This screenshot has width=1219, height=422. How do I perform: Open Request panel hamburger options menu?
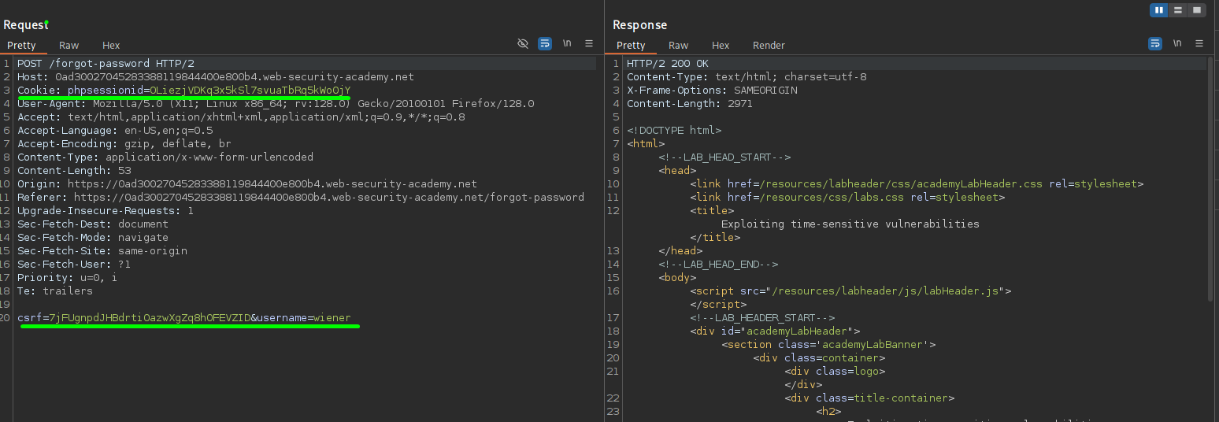[589, 44]
